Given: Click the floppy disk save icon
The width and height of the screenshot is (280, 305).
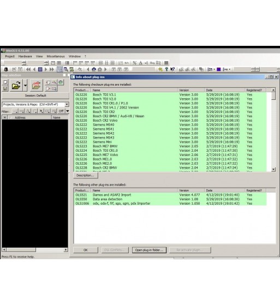Looking at the screenshot, I should click(x=5, y=88).
